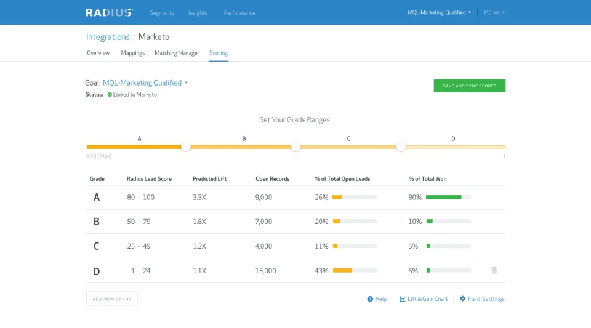Click the trash icon in grade D row

click(494, 270)
